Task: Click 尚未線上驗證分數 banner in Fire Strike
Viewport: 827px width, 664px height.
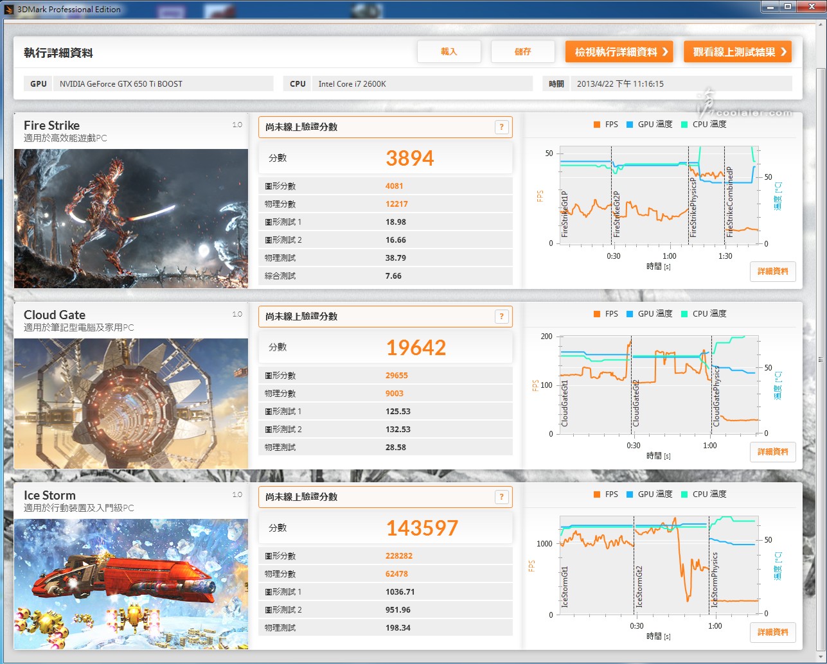Action: (x=386, y=127)
